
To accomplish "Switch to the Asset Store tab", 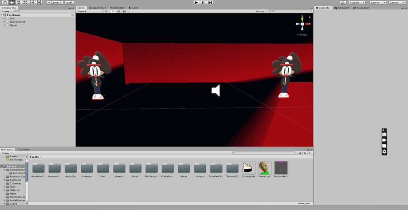I will point(97,8).
